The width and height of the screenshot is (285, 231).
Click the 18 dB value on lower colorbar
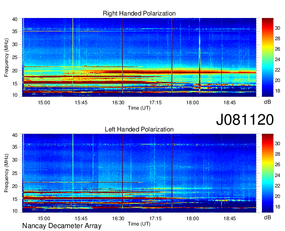[x=277, y=207]
